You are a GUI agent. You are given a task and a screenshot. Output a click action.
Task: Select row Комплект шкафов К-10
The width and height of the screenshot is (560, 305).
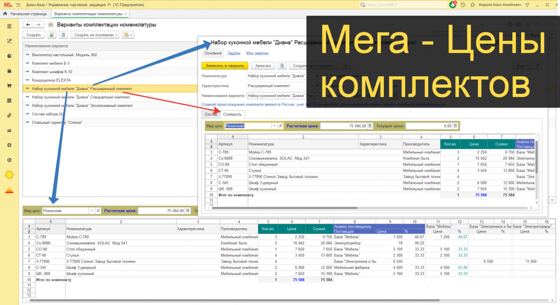110,71
